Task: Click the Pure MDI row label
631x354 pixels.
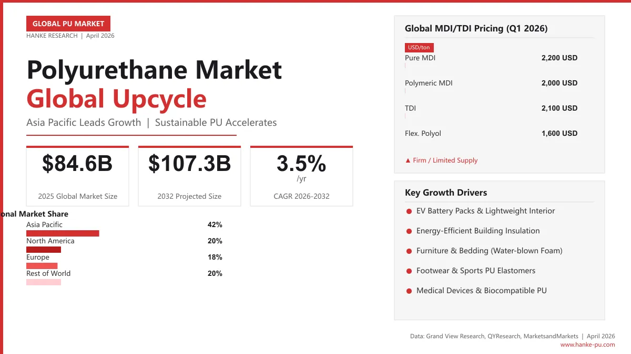Action: (420, 58)
